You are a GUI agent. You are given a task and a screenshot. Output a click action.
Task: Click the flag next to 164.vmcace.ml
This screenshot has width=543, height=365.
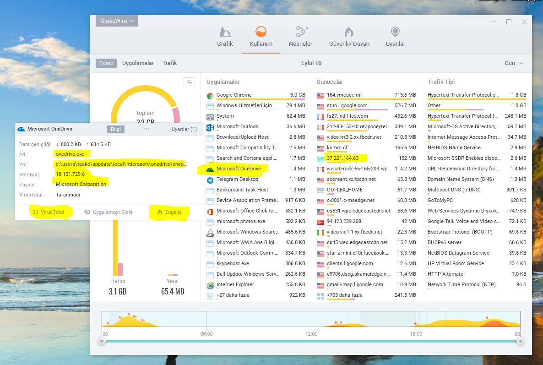320,96
